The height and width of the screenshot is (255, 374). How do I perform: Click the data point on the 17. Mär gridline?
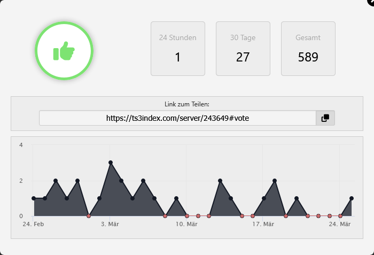point(264,198)
